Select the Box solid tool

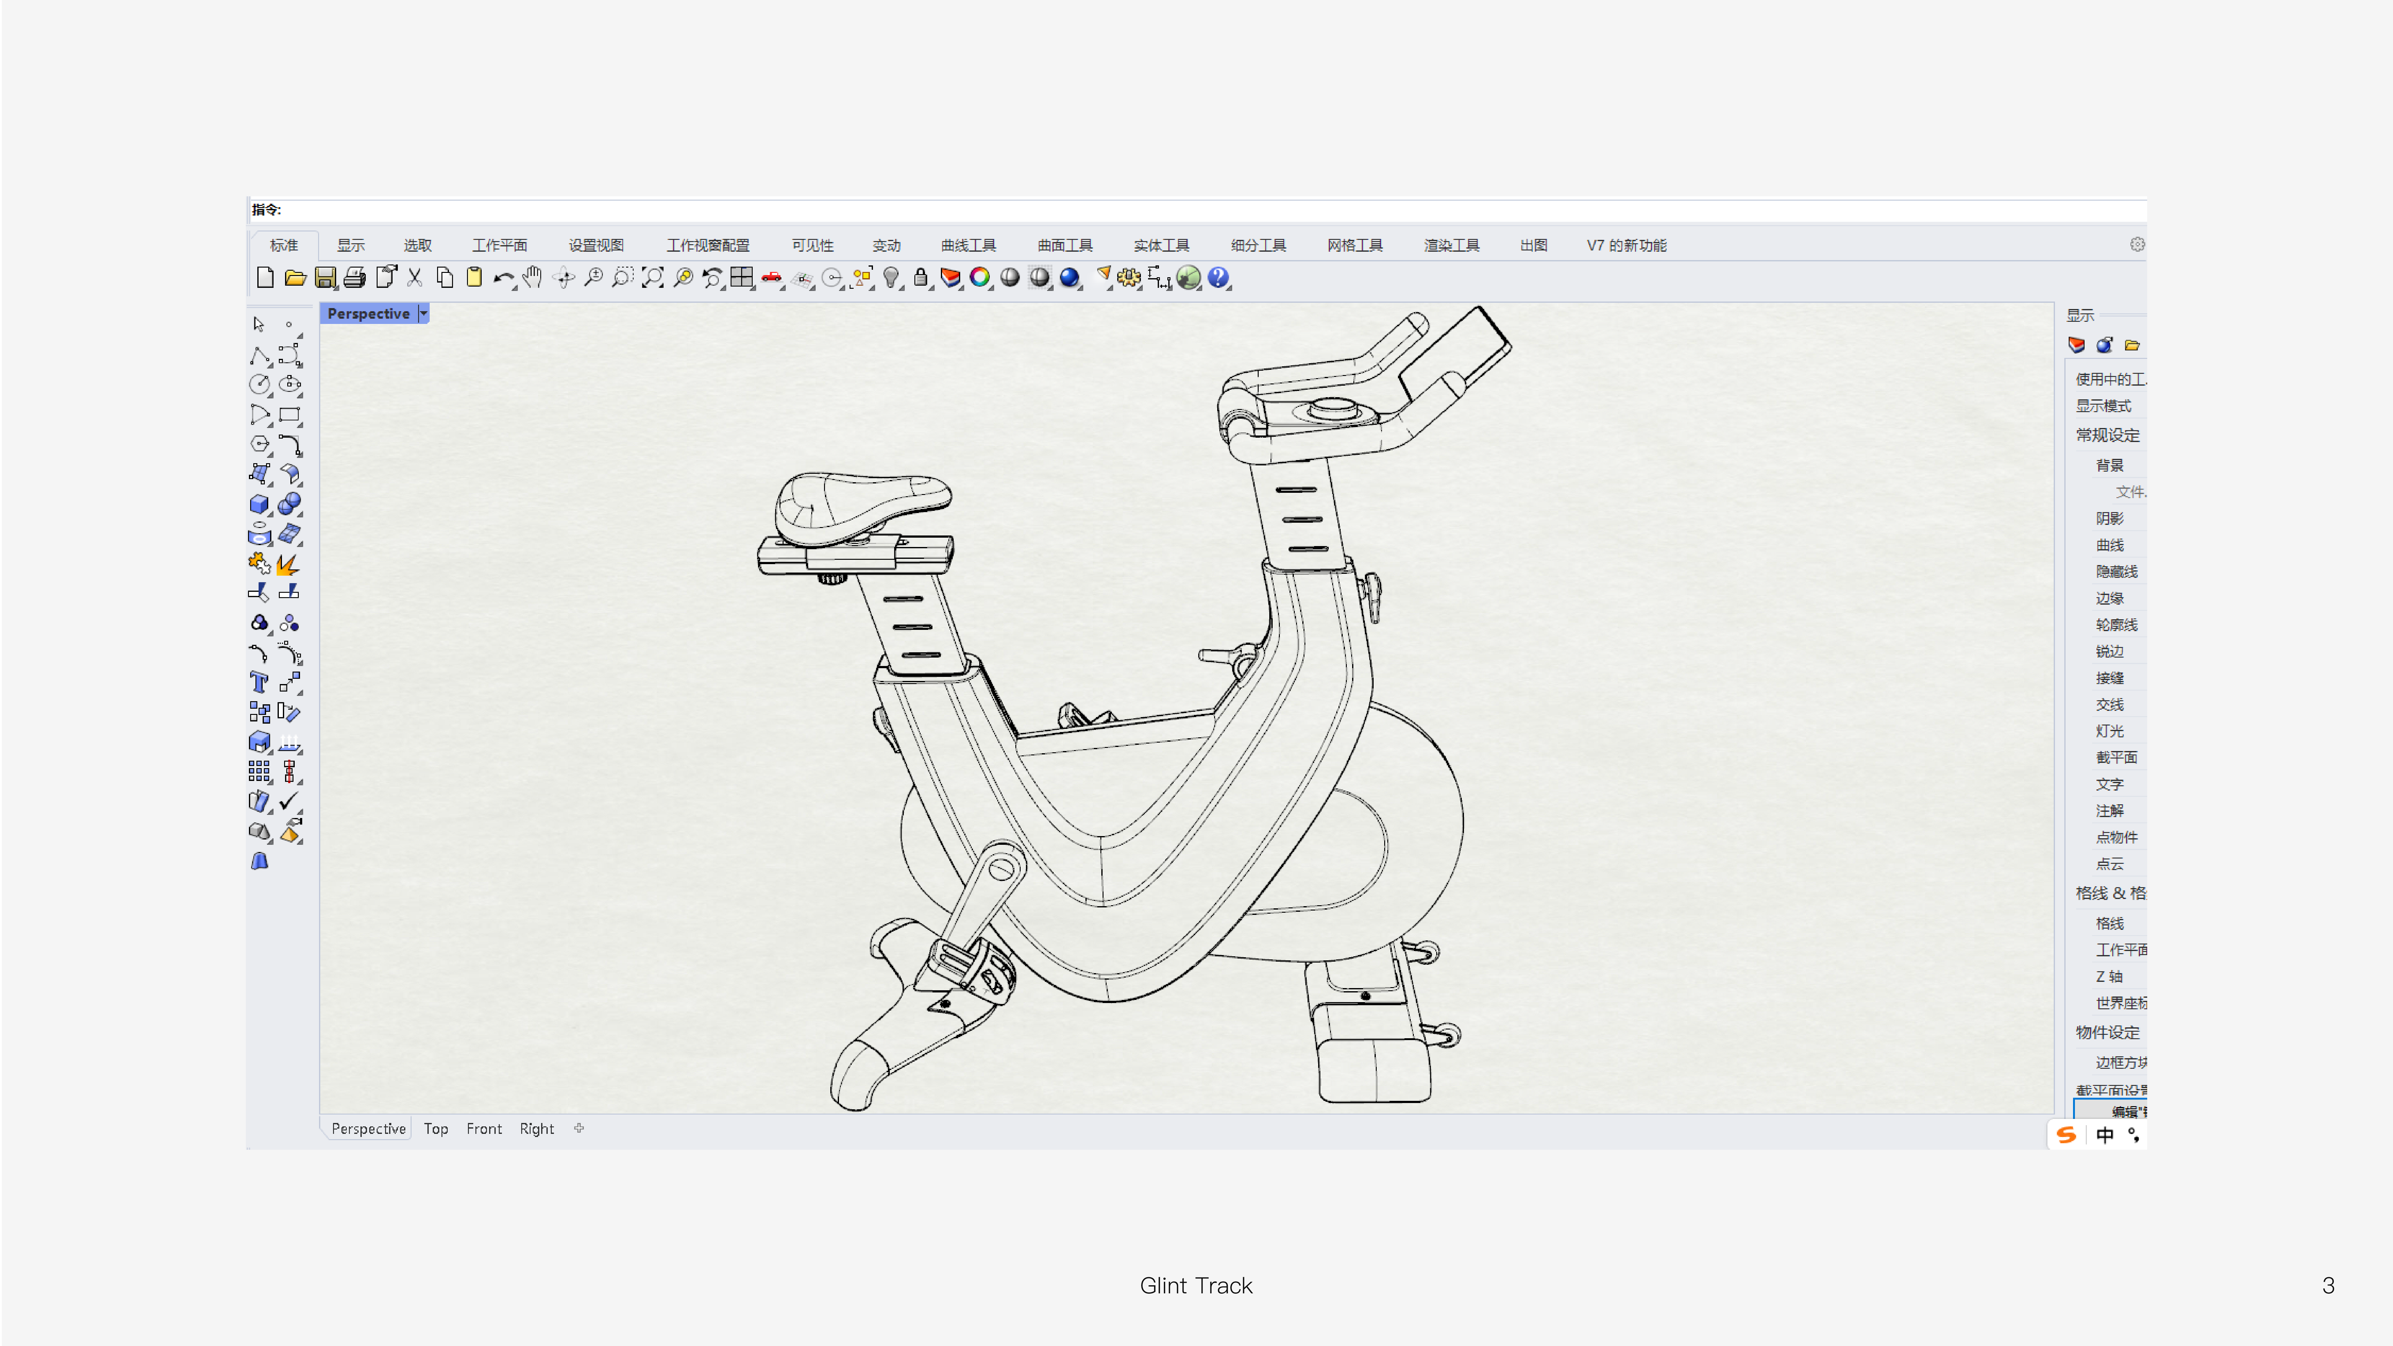click(260, 504)
